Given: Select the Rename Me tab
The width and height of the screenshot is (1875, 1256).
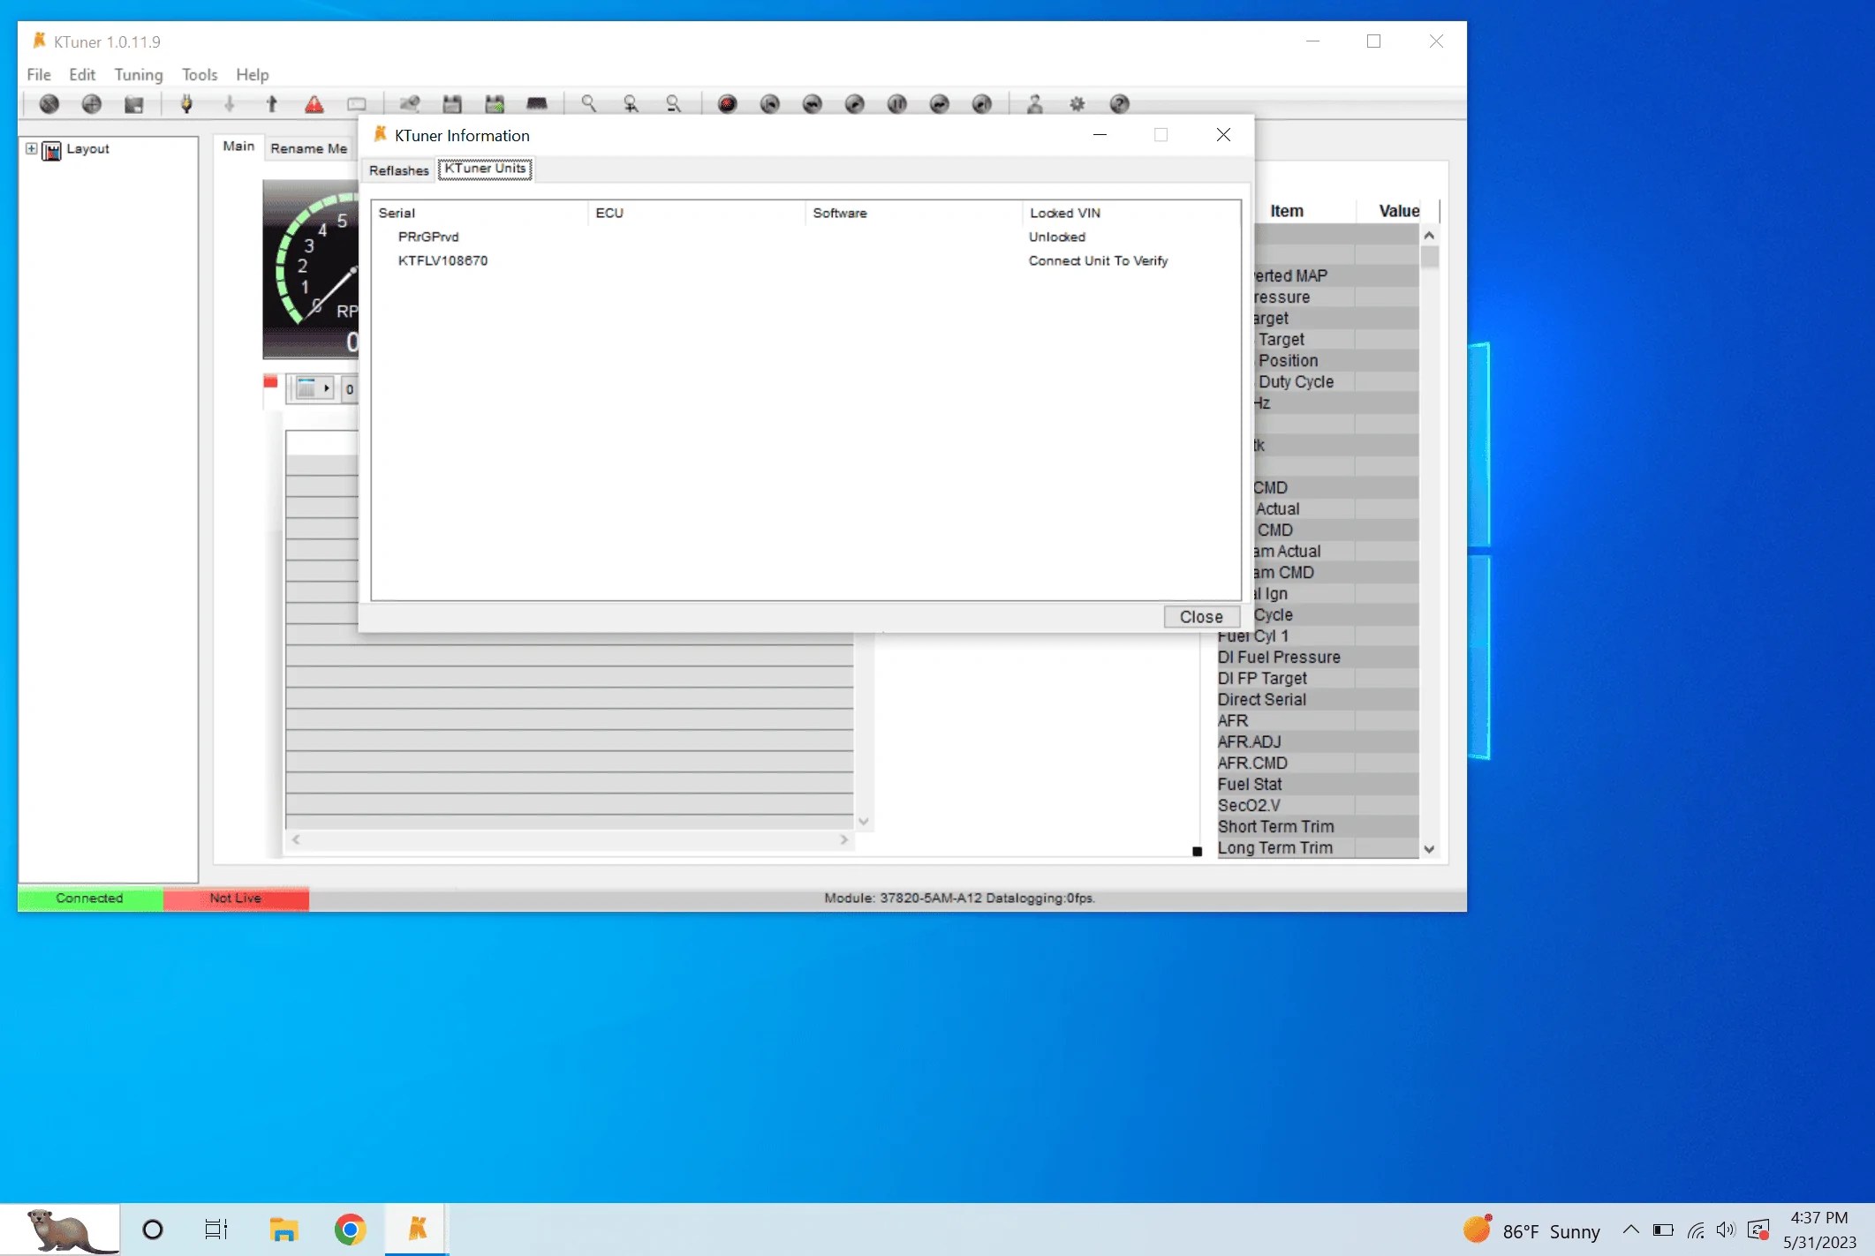Looking at the screenshot, I should 308,148.
